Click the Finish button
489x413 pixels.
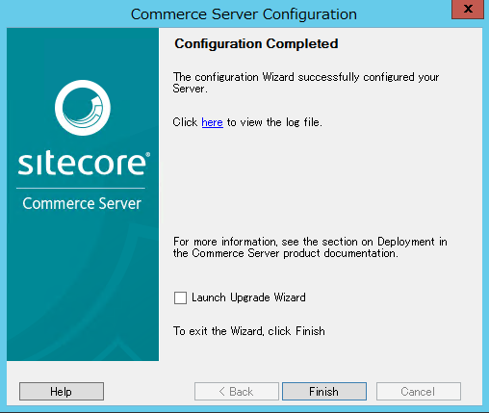click(x=324, y=391)
